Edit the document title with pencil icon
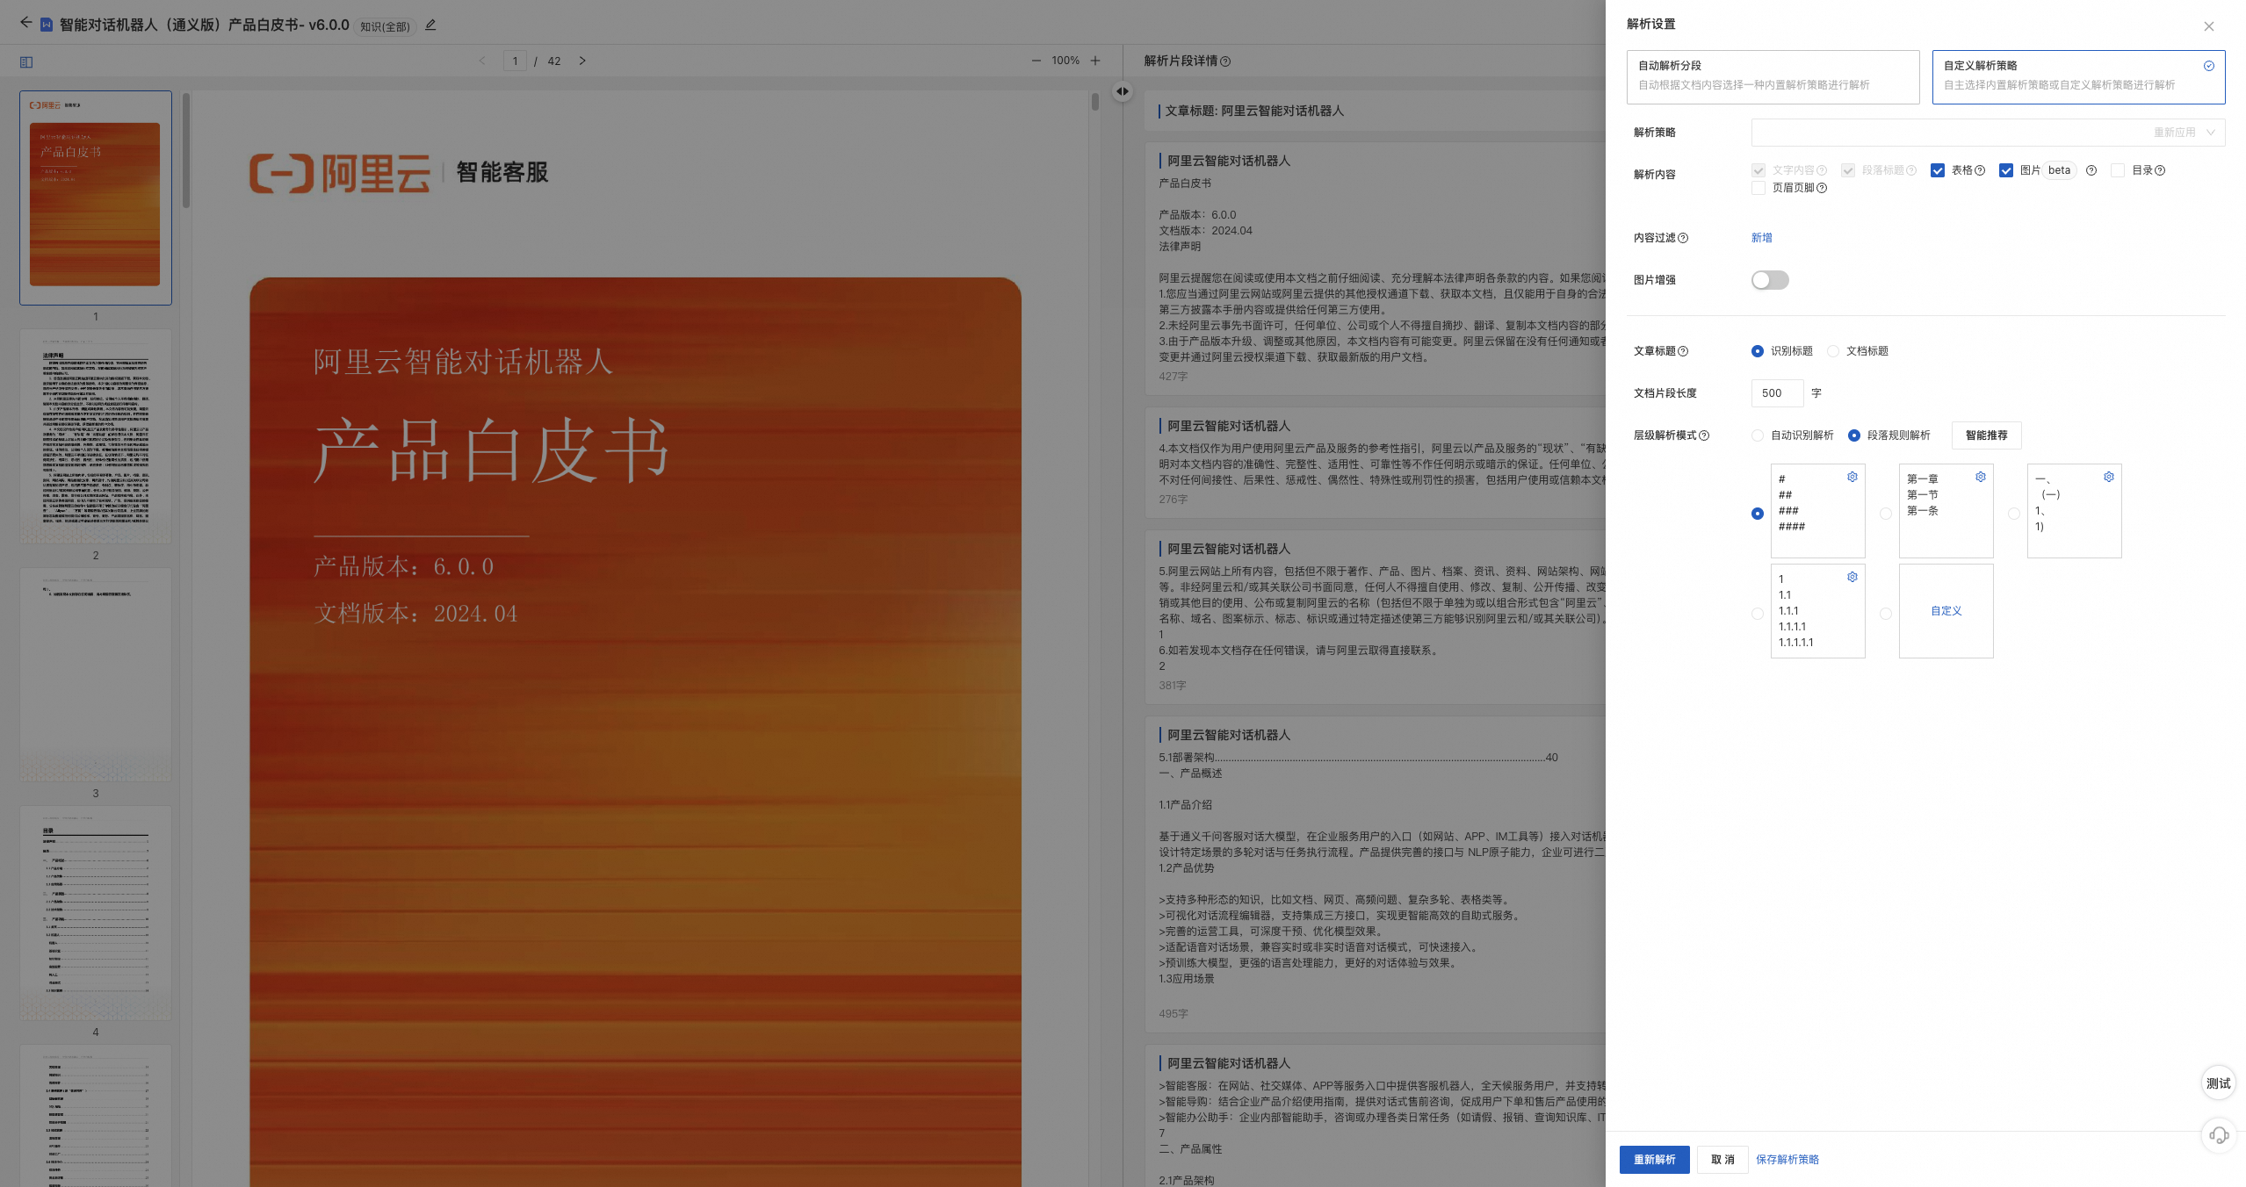Viewport: 2246px width, 1187px height. coord(430,25)
